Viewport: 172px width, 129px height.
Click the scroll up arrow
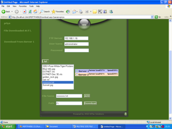(x=170, y=21)
